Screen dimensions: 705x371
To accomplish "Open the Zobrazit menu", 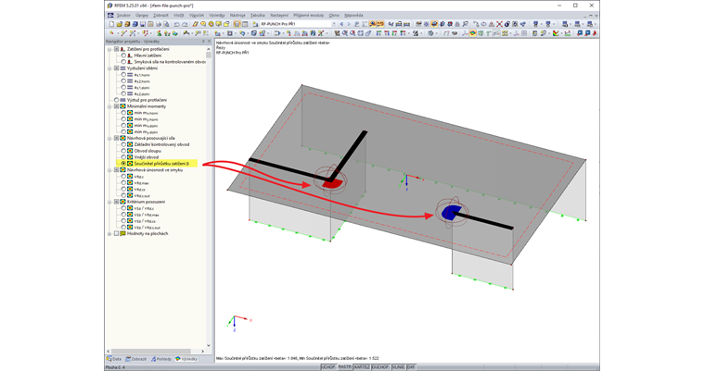I will (x=160, y=15).
